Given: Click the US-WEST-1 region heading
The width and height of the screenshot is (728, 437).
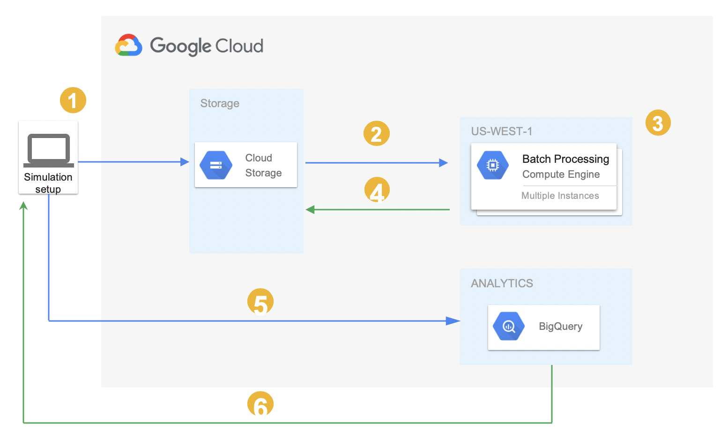Looking at the screenshot, I should pyautogui.click(x=502, y=131).
